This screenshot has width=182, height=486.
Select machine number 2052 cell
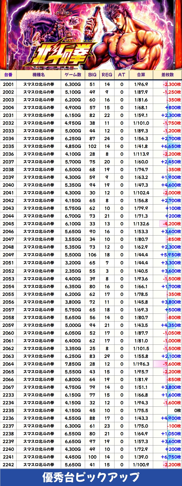pyautogui.click(x=8, y=271)
